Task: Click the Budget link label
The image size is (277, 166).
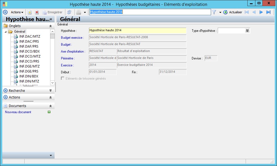Action: pos(66,45)
